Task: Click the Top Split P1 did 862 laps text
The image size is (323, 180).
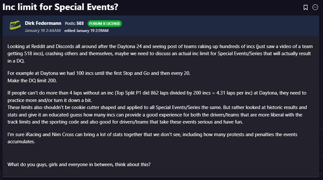Action: click(151, 93)
